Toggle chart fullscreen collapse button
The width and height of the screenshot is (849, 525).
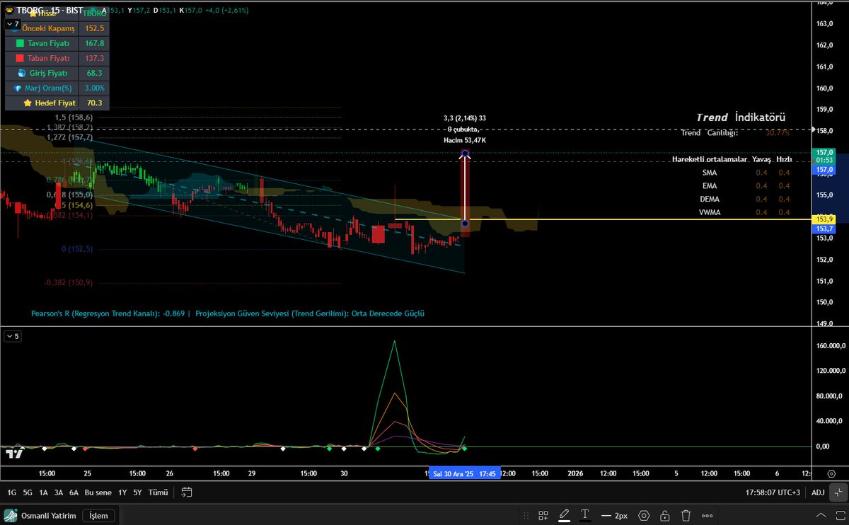pos(838,492)
